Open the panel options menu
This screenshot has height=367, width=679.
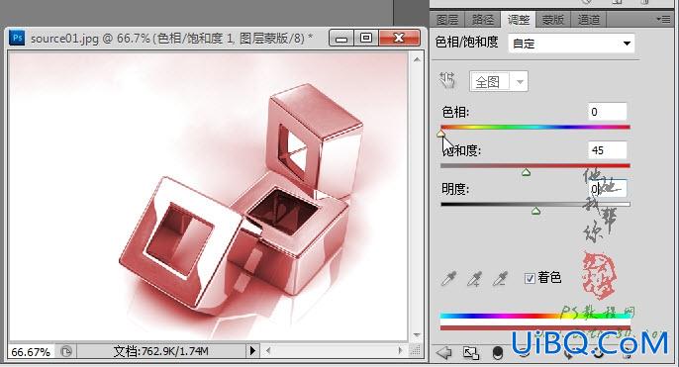tap(663, 19)
